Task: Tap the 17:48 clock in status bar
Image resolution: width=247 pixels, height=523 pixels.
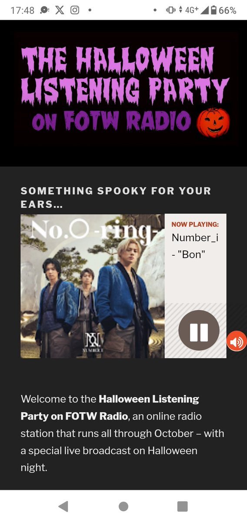Action: (22, 10)
